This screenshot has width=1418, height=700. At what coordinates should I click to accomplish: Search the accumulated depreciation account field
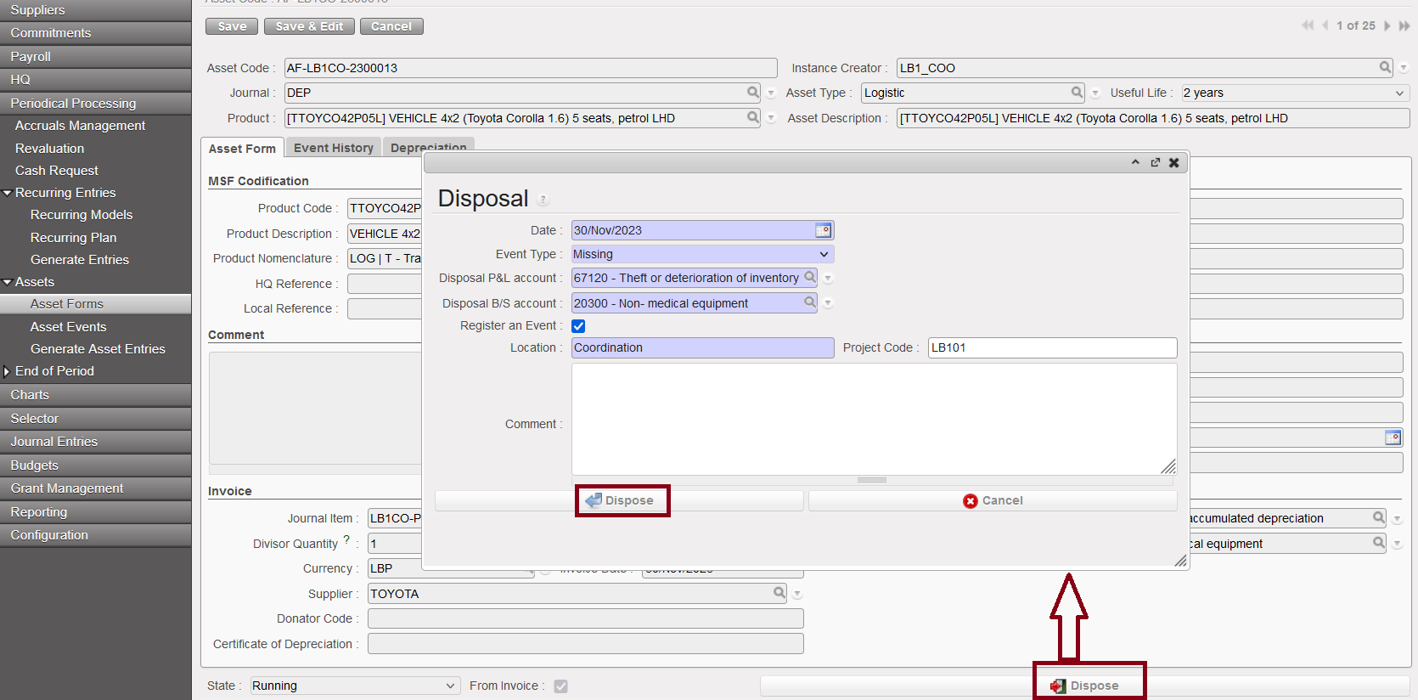(1379, 517)
